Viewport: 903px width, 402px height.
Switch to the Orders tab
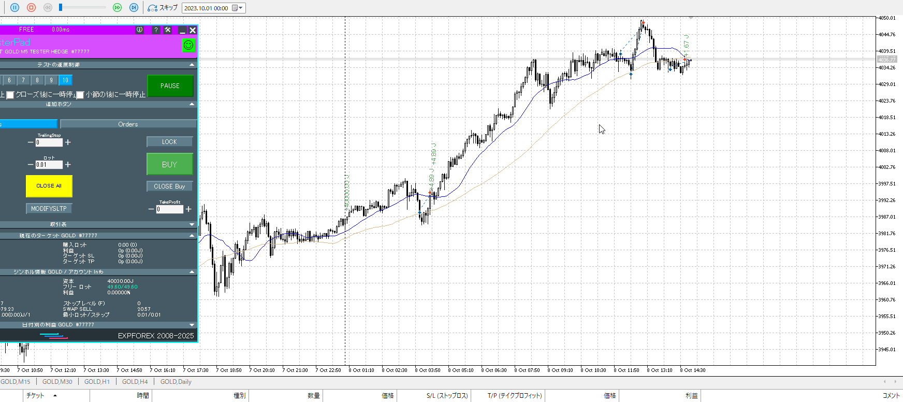coord(128,124)
